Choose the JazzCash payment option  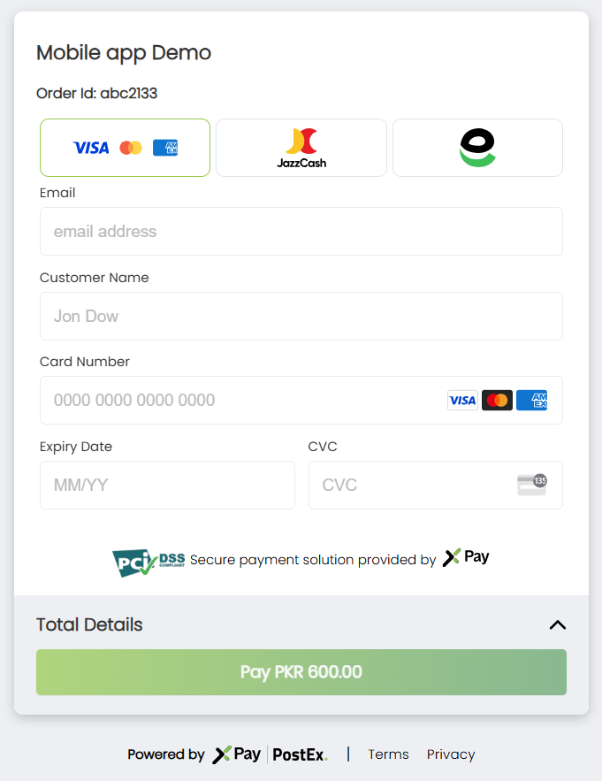pyautogui.click(x=301, y=148)
